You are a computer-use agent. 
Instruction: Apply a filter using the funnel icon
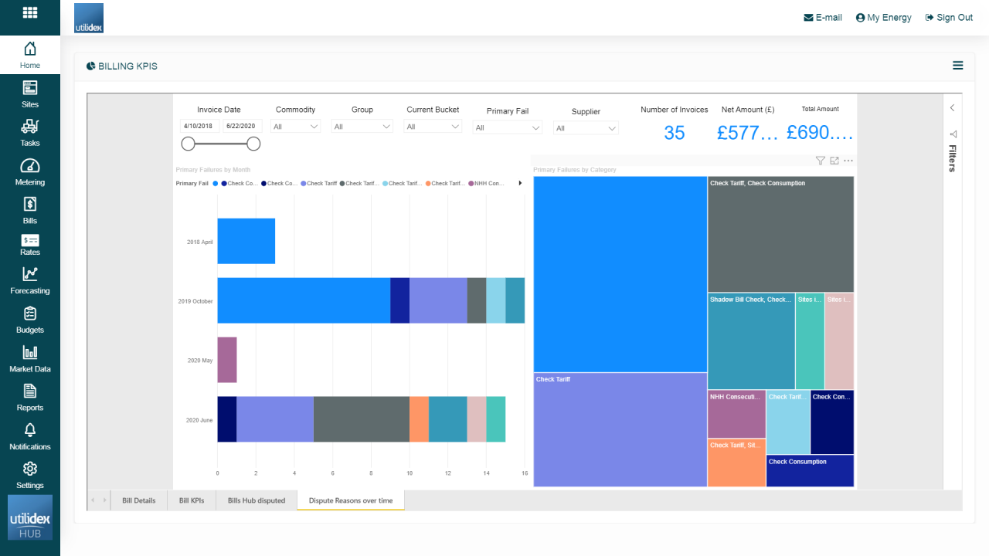click(820, 160)
